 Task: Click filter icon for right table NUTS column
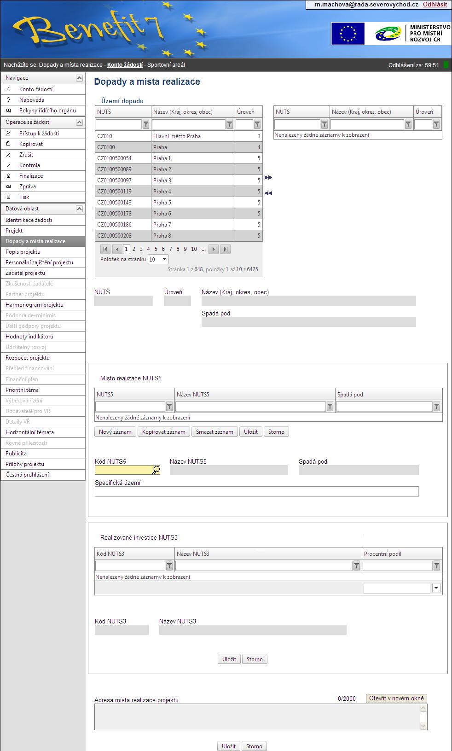pyautogui.click(x=325, y=124)
